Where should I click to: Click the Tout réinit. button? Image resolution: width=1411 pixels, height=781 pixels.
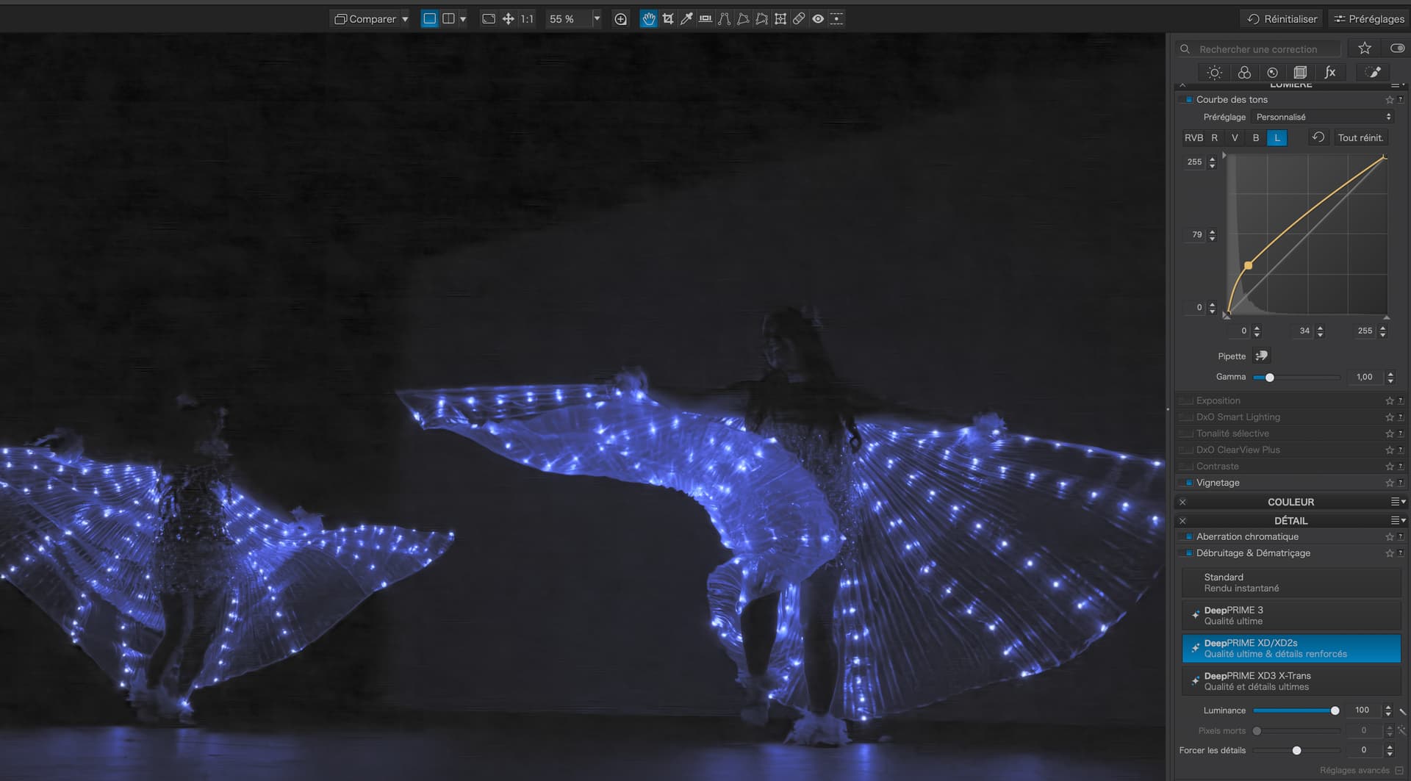pos(1360,138)
